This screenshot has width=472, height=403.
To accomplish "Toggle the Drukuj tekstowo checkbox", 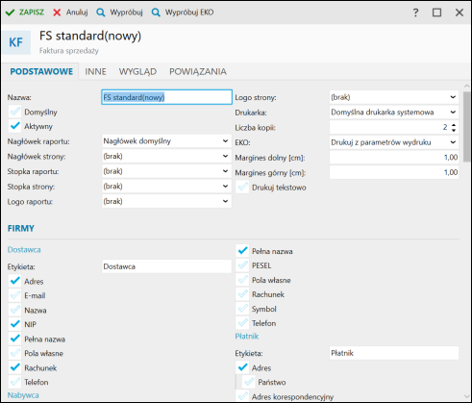I will [x=242, y=188].
